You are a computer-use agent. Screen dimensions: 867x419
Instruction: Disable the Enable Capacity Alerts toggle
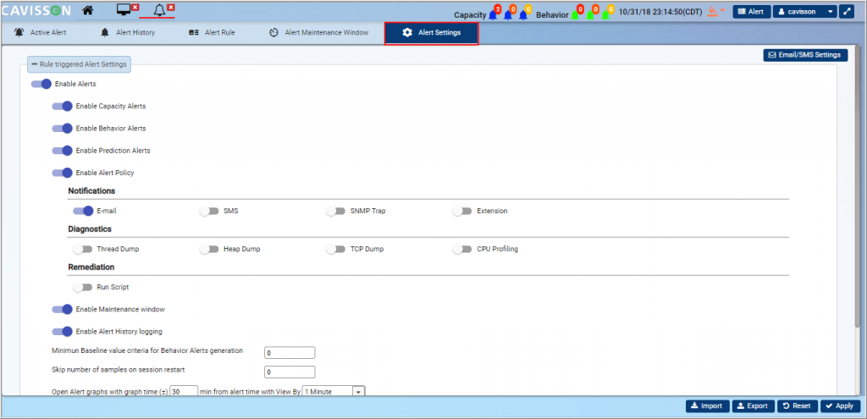point(63,106)
